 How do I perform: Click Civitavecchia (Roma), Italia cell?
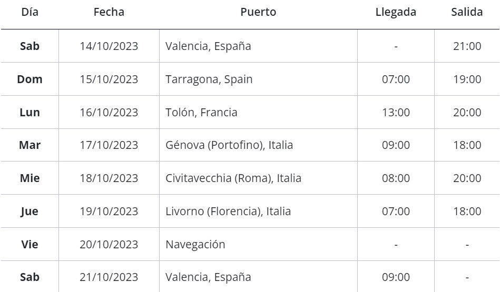(x=233, y=178)
